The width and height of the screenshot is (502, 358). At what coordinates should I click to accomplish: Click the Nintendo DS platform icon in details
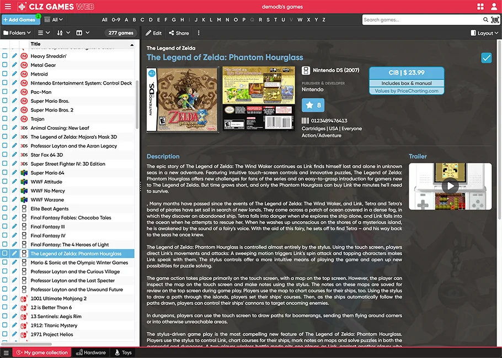point(306,71)
